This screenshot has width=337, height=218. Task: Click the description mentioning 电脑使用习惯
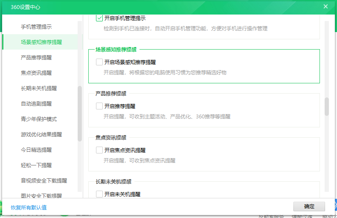tap(165, 72)
